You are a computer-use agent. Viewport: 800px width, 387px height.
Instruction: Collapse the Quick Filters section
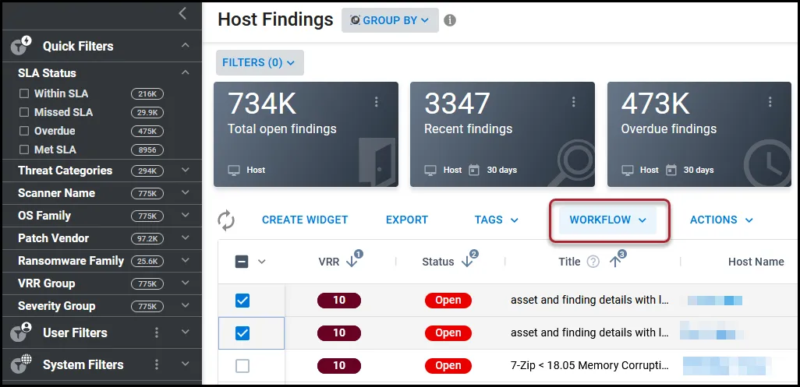coord(186,46)
